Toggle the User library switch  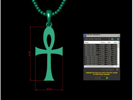tap(116, 39)
